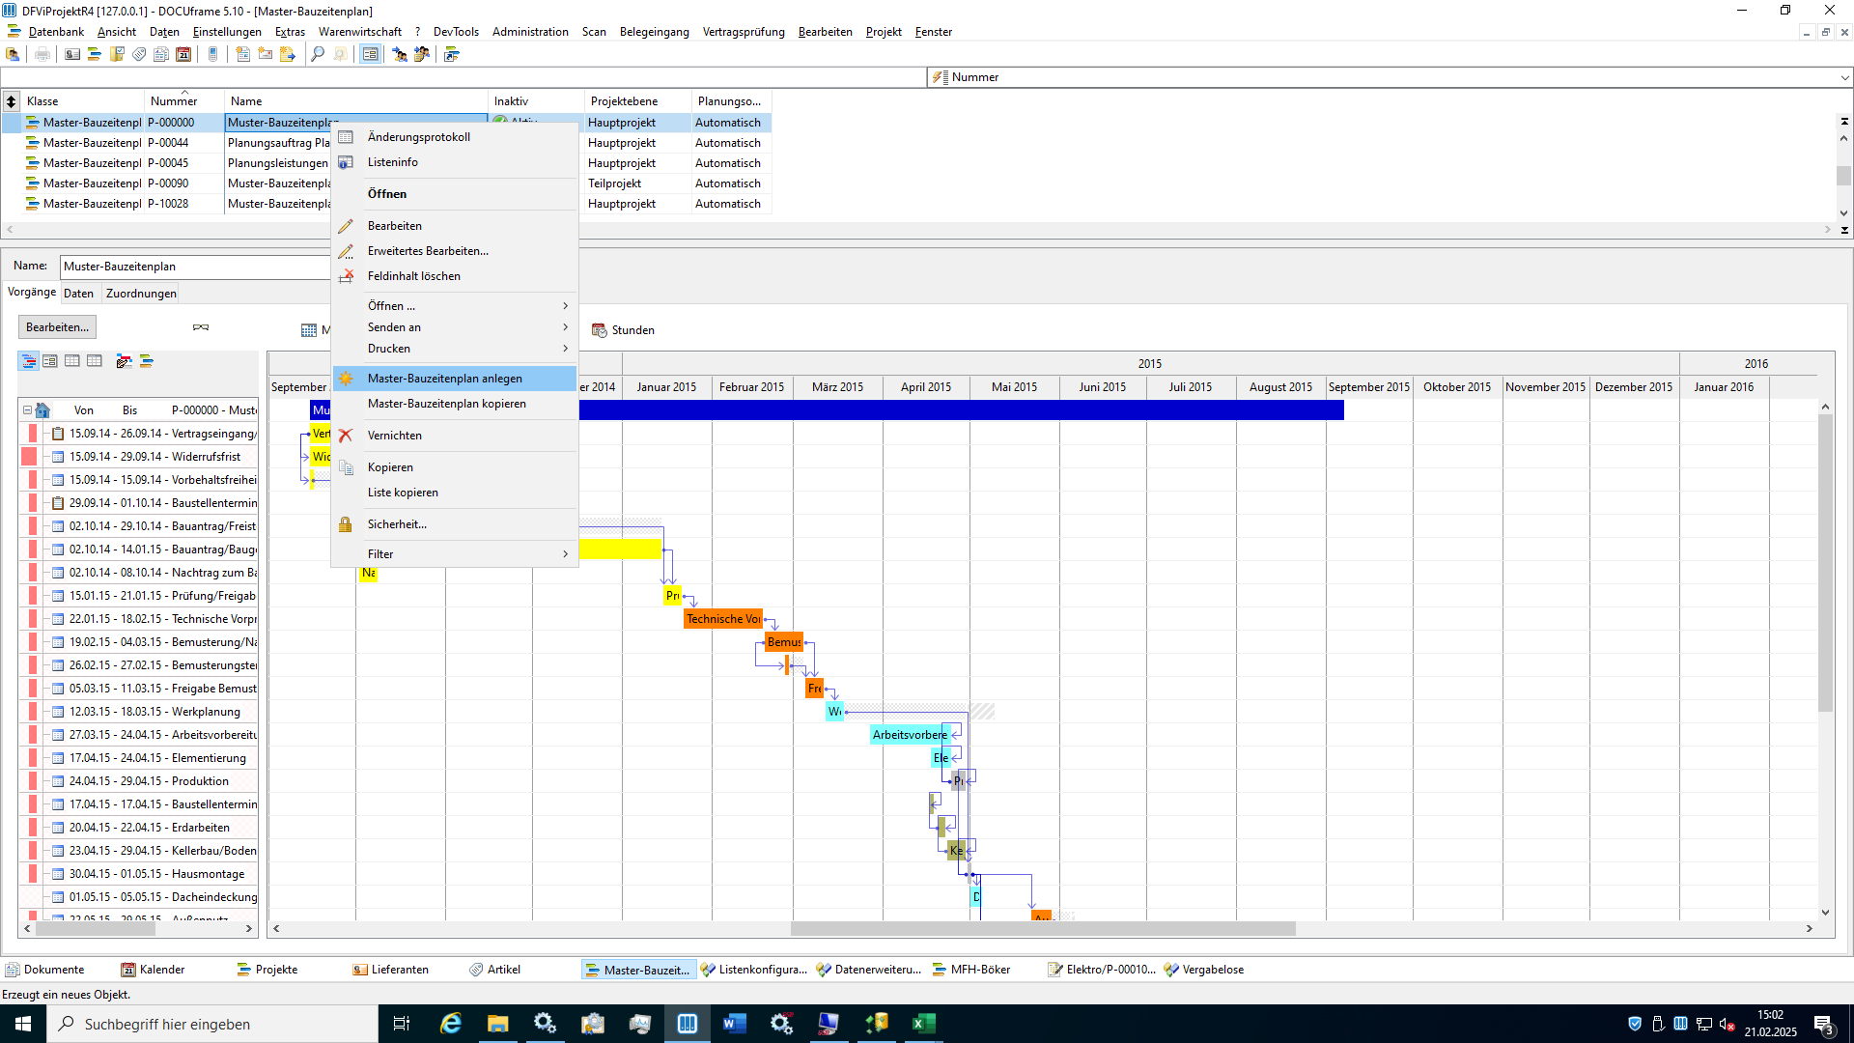Select the P-00044 row in the list
1854x1043 pixels.
point(386,143)
